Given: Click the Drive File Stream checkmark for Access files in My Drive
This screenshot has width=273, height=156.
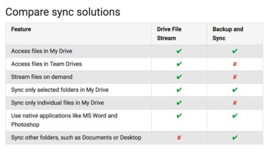Looking at the screenshot, I should click(x=179, y=51).
